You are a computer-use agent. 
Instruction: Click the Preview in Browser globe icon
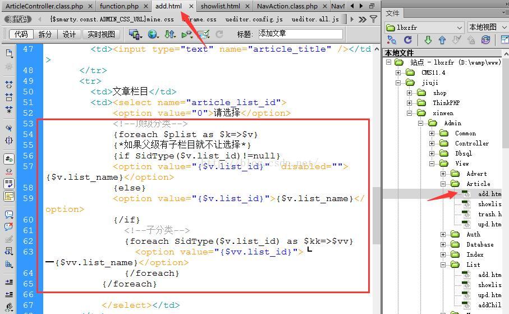[153, 34]
